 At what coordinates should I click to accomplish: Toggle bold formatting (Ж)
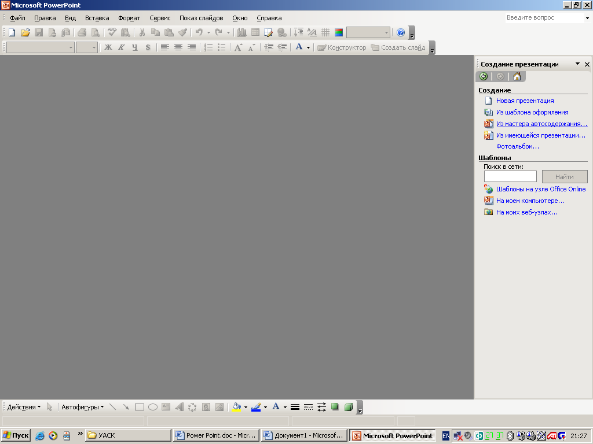point(108,47)
